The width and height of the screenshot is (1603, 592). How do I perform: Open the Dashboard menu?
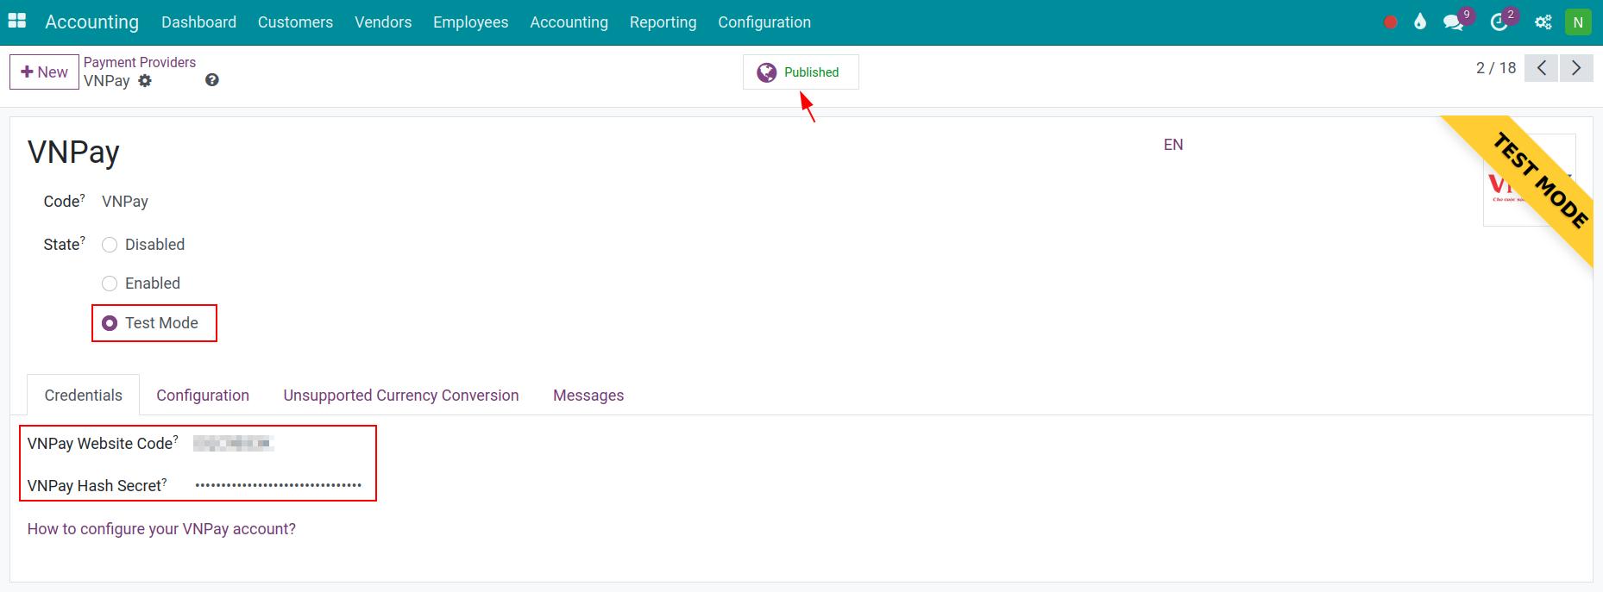pyautogui.click(x=198, y=22)
